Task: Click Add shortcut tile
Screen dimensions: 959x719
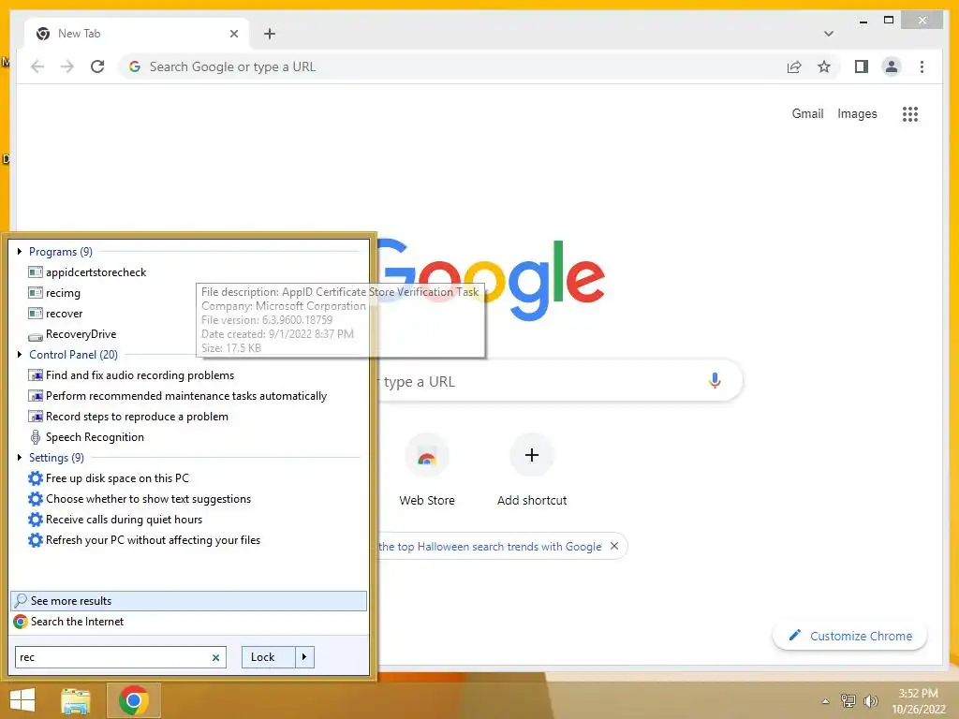Action: [532, 470]
